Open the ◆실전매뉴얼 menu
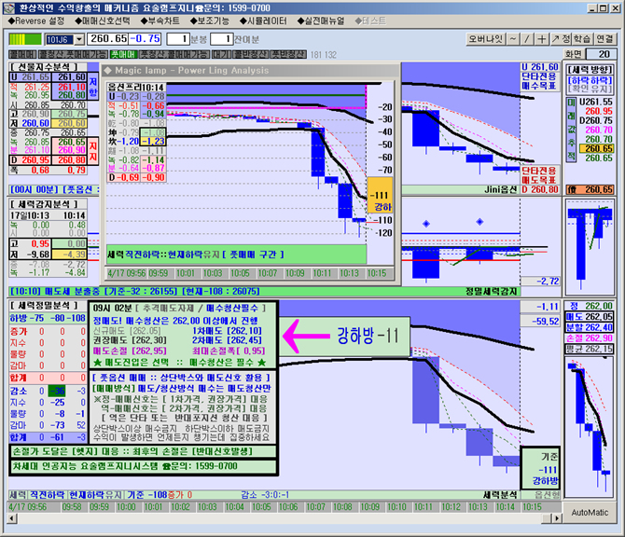Screen dimensions: 625x537 click(321, 21)
